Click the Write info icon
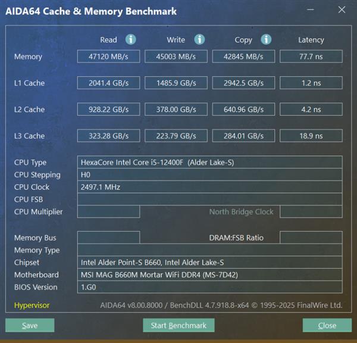 (x=199, y=39)
